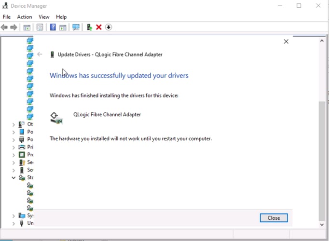Select the topmost network adapter icon in tree
329x241 pixels.
click(30, 40)
